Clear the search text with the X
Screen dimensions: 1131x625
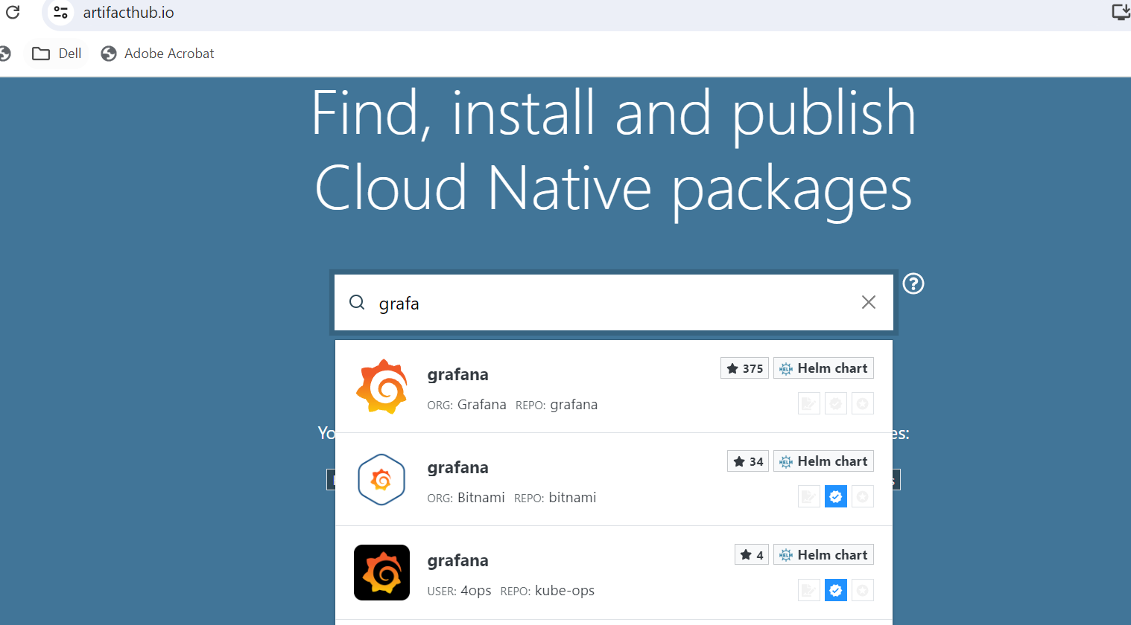pyautogui.click(x=868, y=302)
